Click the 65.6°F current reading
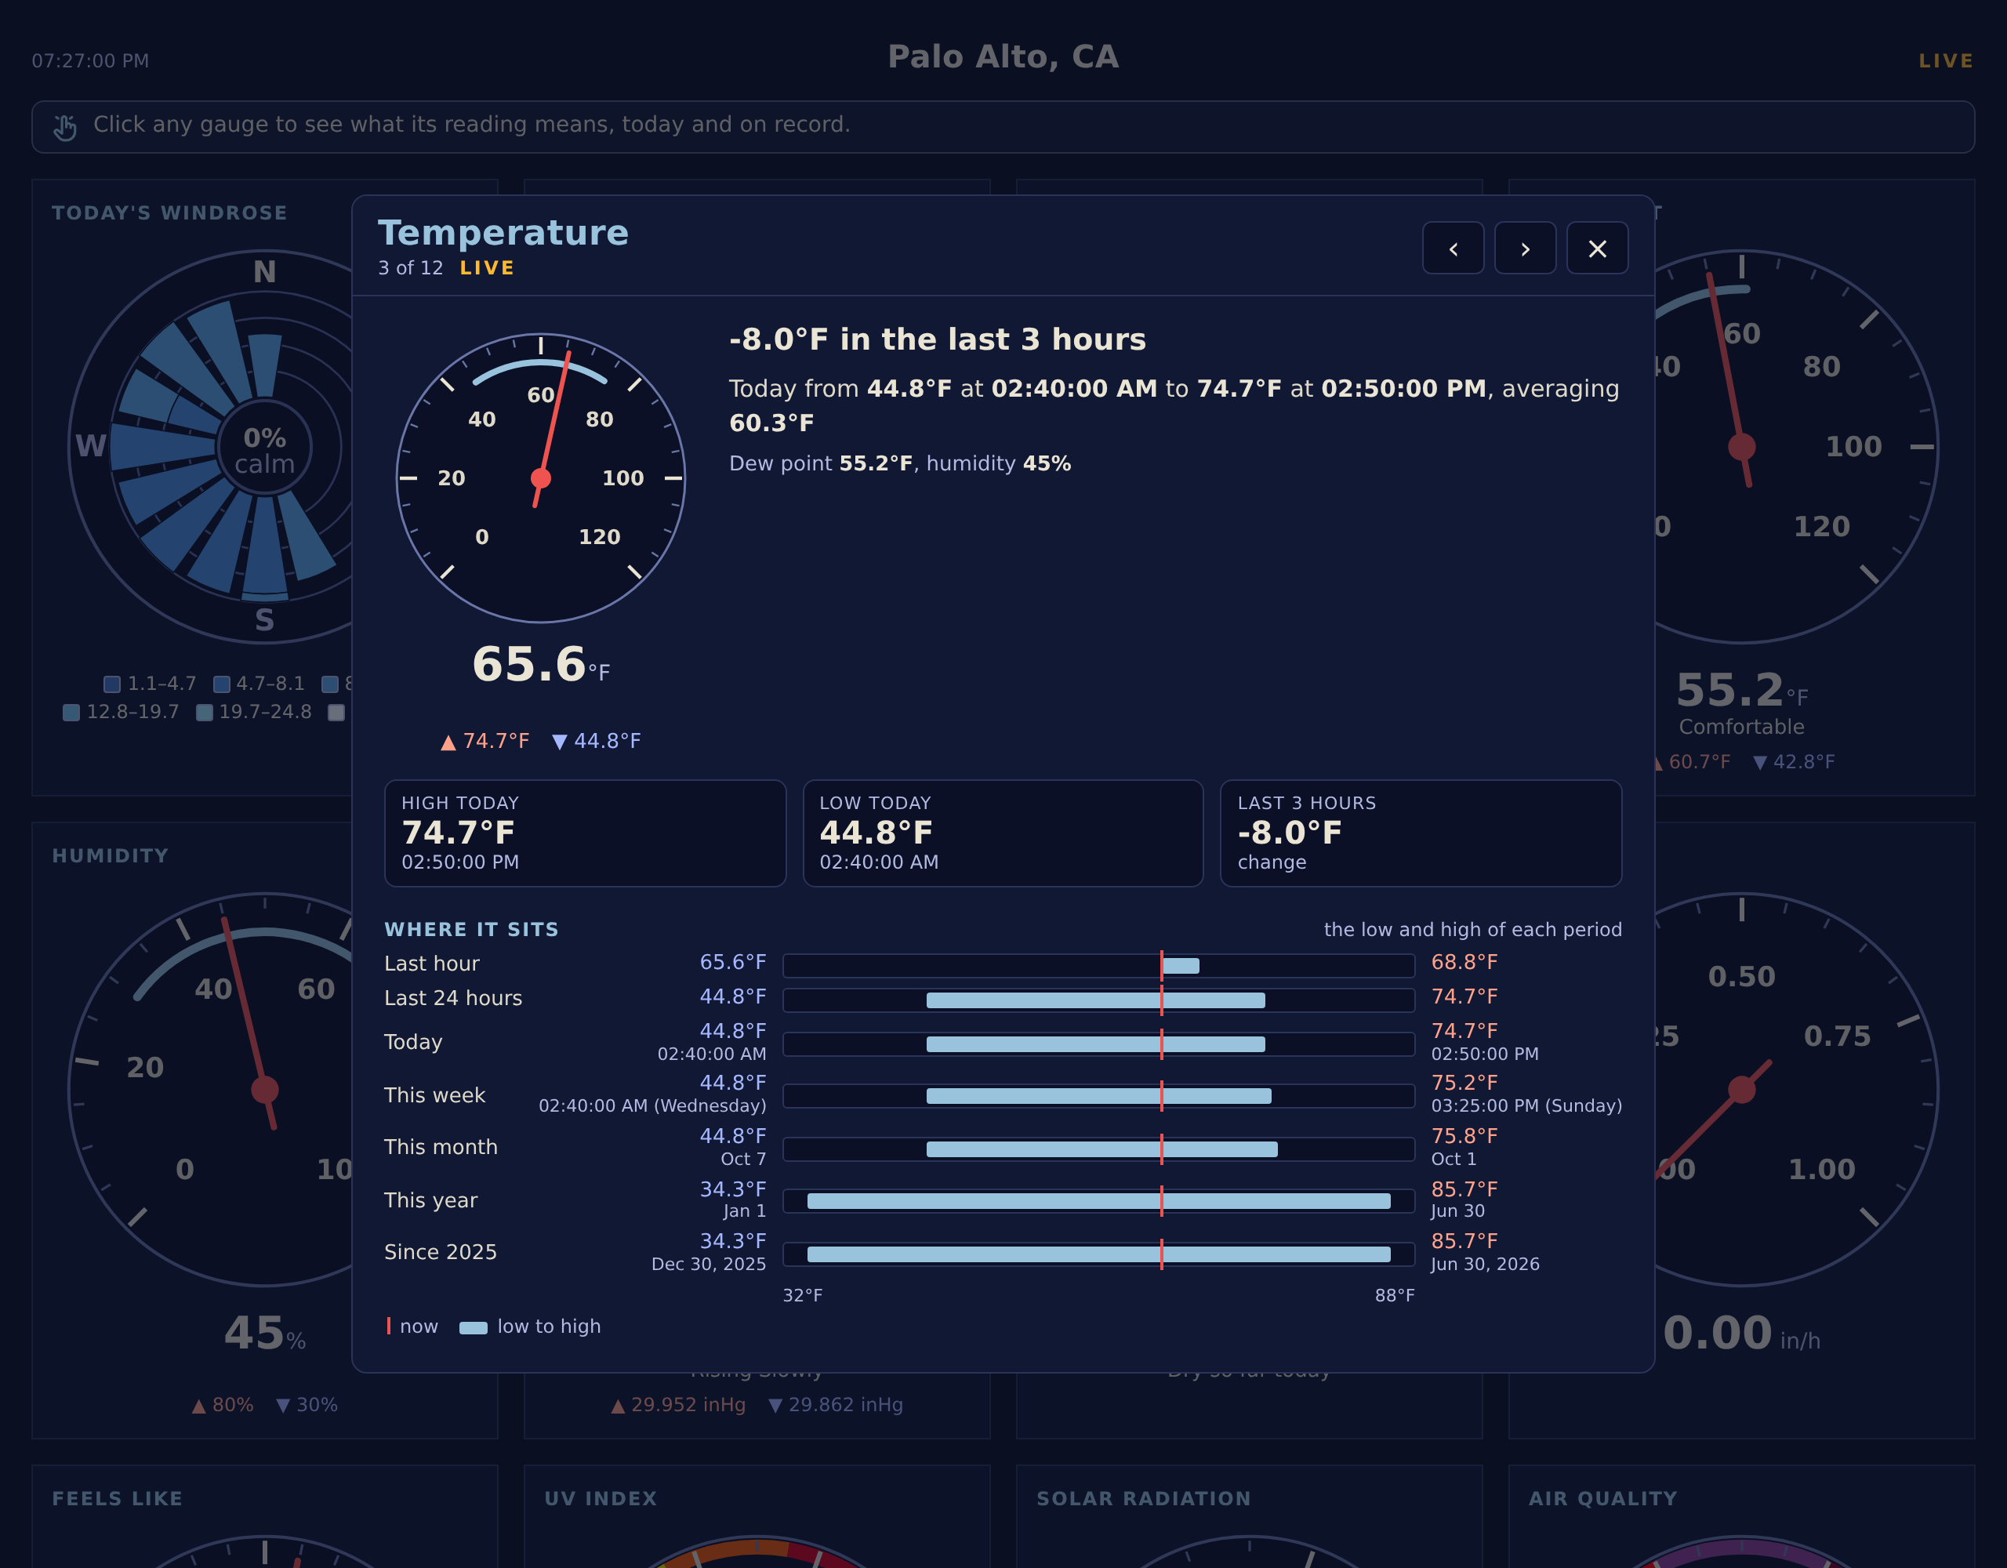2007x1568 pixels. [x=540, y=665]
